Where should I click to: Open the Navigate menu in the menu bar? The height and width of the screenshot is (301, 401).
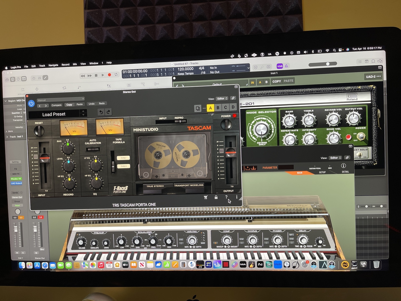click(53, 65)
